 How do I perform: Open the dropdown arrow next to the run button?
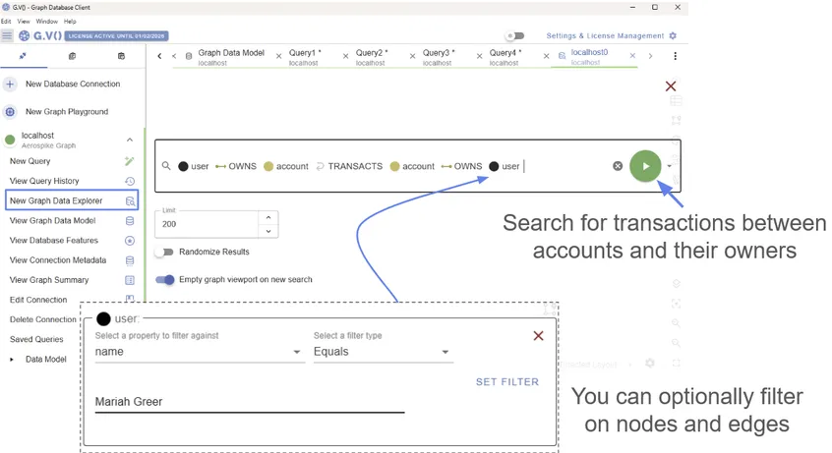[669, 166]
